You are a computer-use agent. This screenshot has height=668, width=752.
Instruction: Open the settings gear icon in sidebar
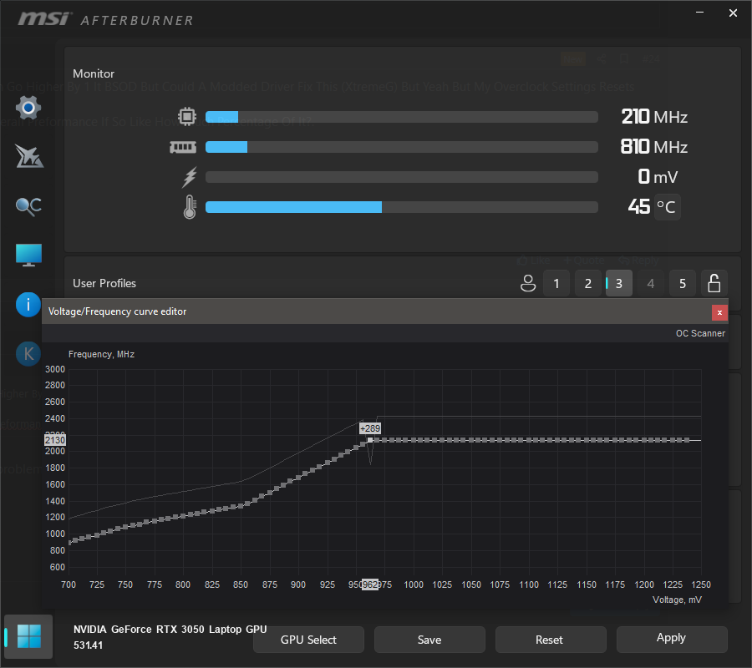tap(28, 108)
